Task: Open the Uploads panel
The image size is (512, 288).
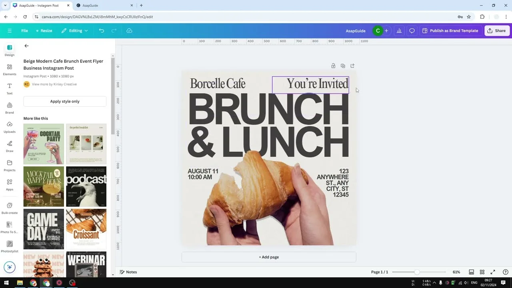Action: point(9,127)
